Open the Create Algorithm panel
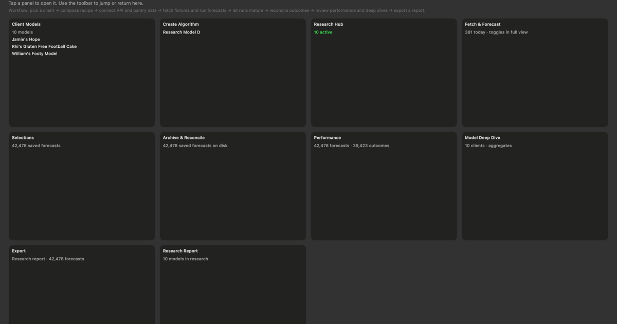 coord(233,73)
